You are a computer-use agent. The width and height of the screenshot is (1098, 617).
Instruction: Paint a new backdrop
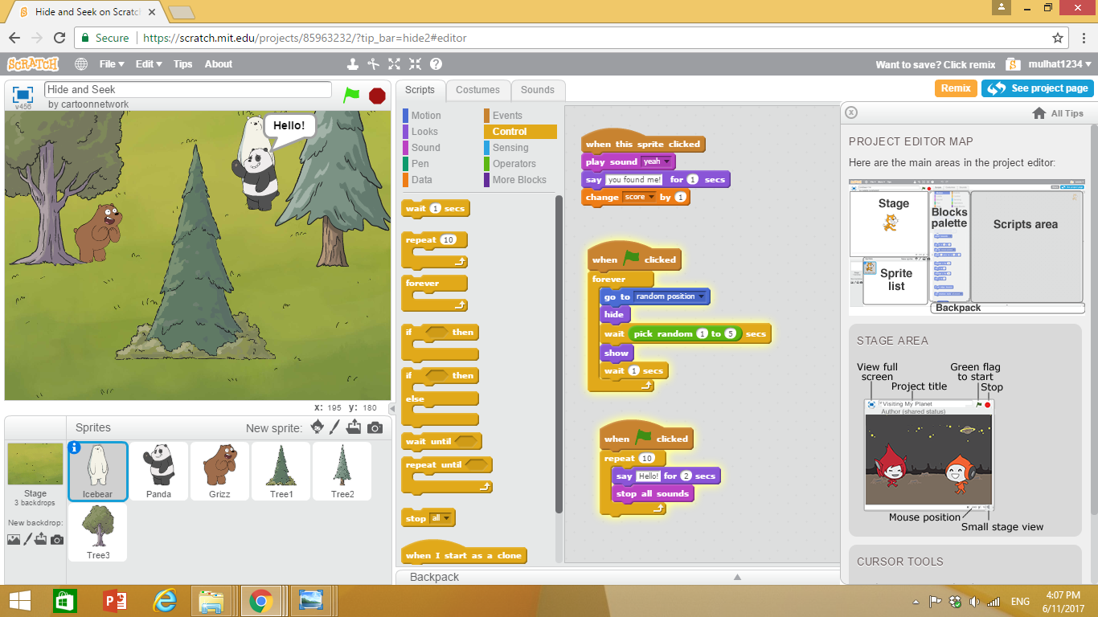(x=27, y=540)
